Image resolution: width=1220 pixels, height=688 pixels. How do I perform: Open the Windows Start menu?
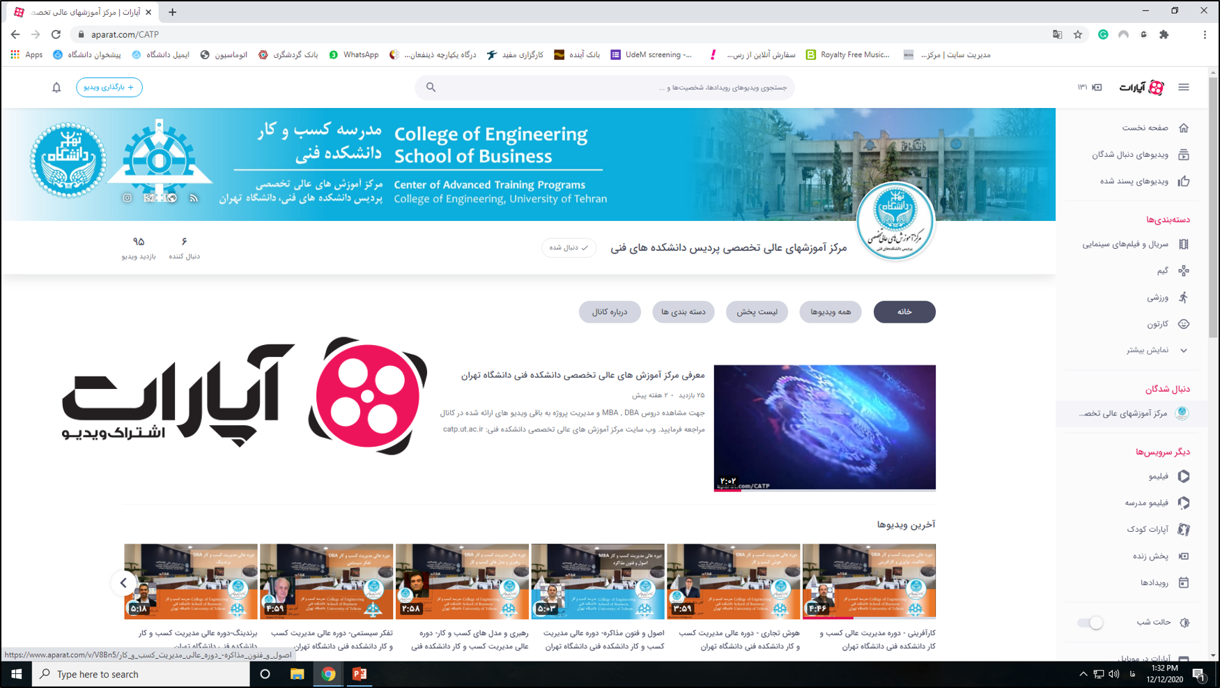(x=16, y=674)
